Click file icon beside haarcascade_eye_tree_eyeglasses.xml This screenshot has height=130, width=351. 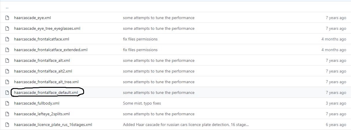click(x=8, y=28)
